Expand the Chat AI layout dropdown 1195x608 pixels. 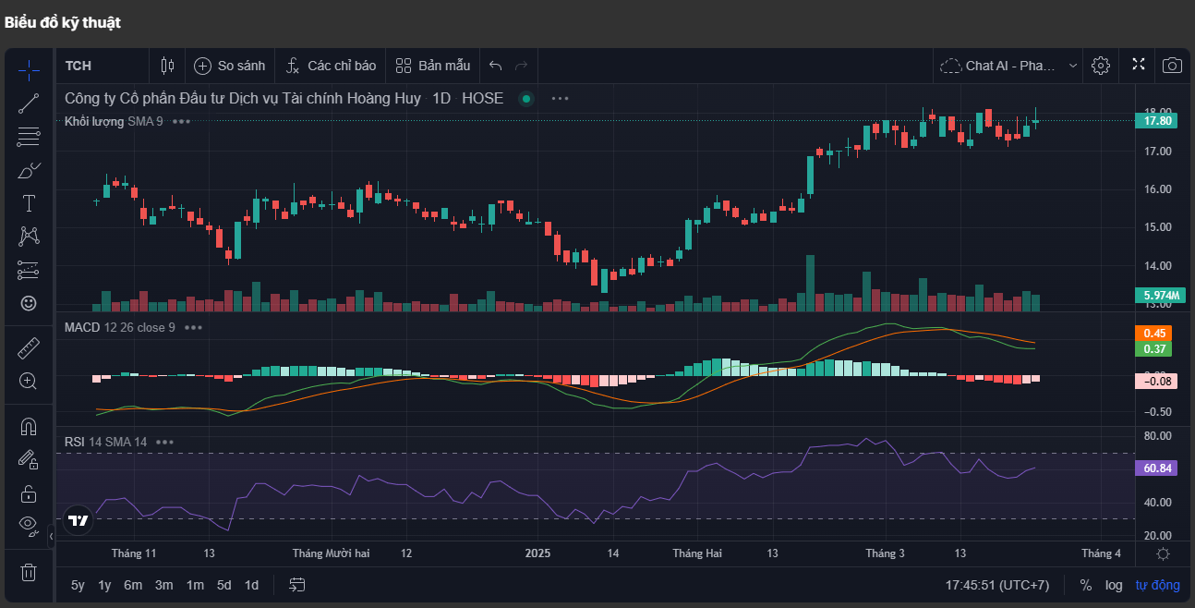(x=1072, y=66)
